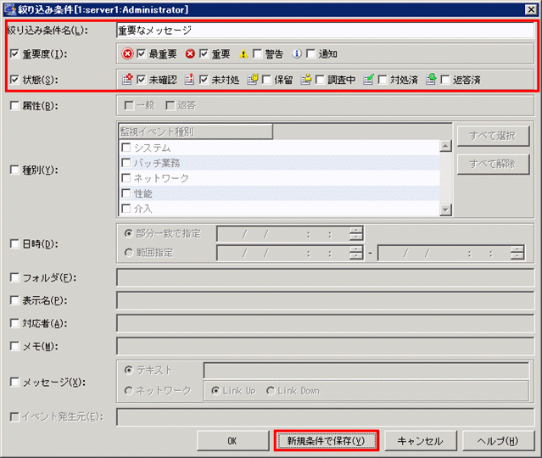This screenshot has width=542, height=458.
Task: Click the event type list scroll-up arrow
Action: (445, 146)
